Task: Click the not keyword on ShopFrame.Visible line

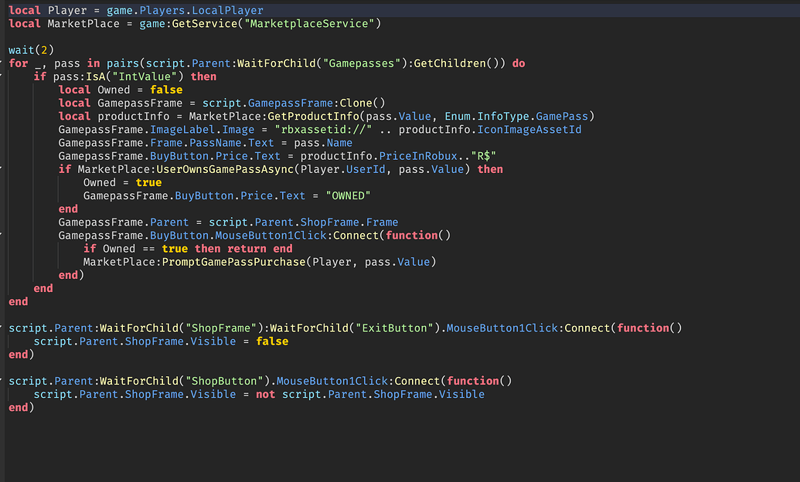Action: (265, 394)
